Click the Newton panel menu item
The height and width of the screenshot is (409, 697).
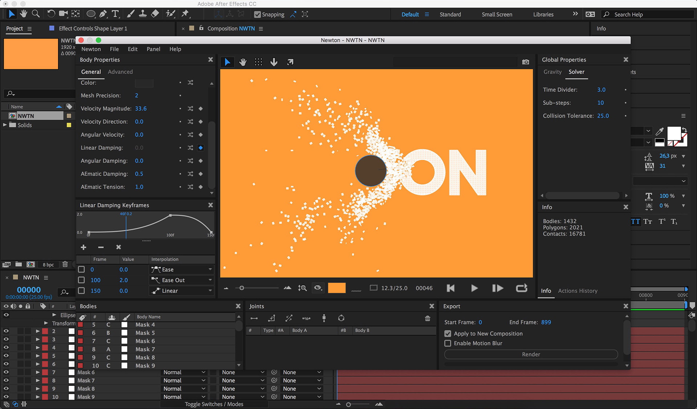tap(153, 49)
